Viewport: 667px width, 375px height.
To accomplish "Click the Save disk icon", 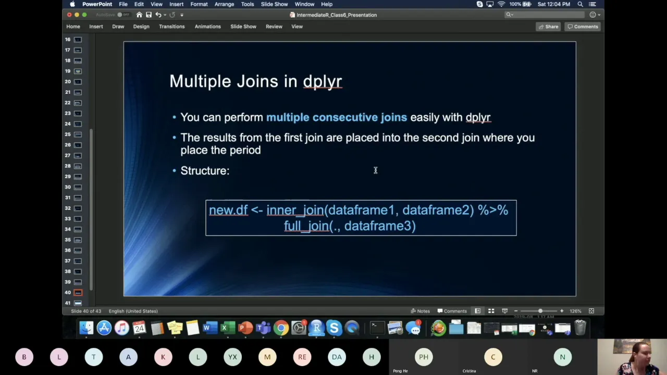I will 149,15.
